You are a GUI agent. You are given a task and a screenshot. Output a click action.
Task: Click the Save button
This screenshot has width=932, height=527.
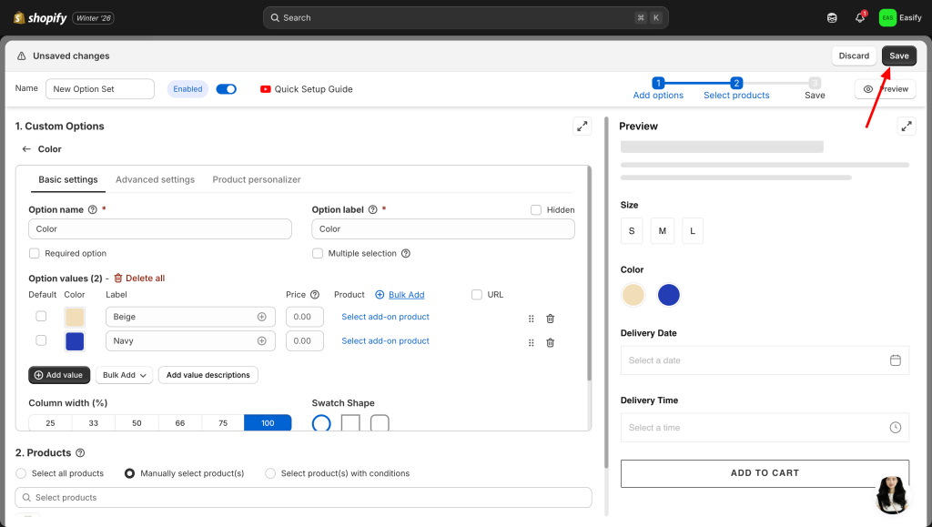898,56
